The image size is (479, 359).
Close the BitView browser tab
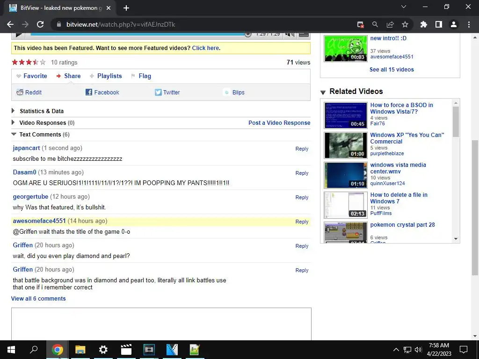[x=109, y=8]
